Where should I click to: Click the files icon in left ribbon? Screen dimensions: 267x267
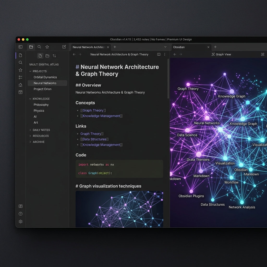click(20, 55)
